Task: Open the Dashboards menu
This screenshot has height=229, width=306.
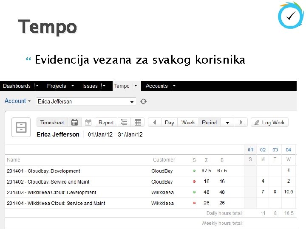Action: 17,86
